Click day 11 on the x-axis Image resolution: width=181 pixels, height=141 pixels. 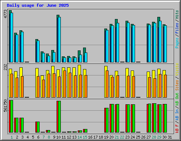pos(64,137)
